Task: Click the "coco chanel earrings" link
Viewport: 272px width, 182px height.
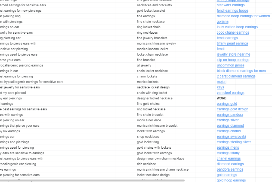Action: tap(233, 33)
